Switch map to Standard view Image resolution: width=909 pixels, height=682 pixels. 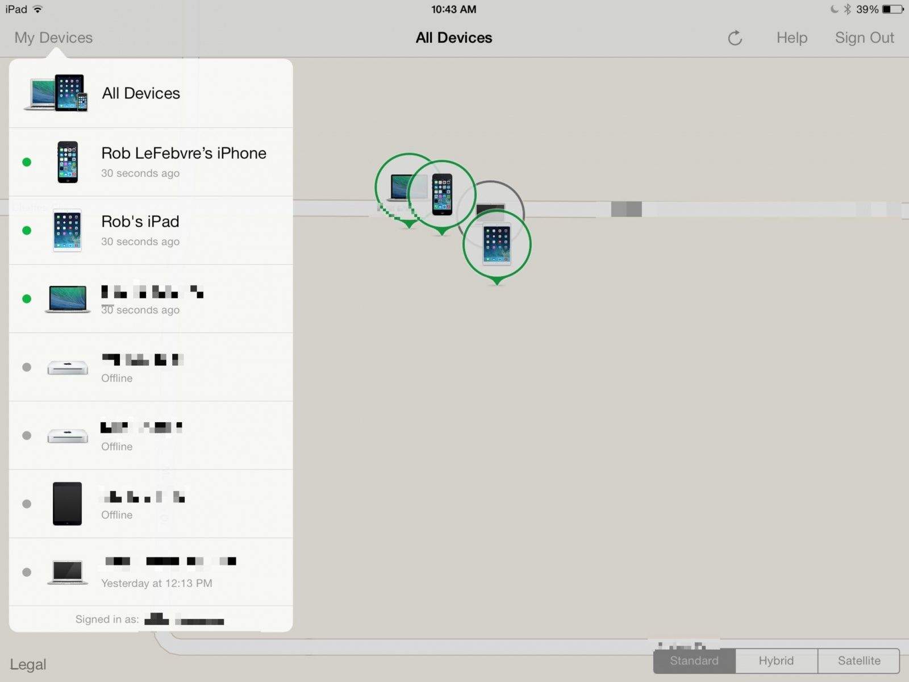[x=694, y=661]
